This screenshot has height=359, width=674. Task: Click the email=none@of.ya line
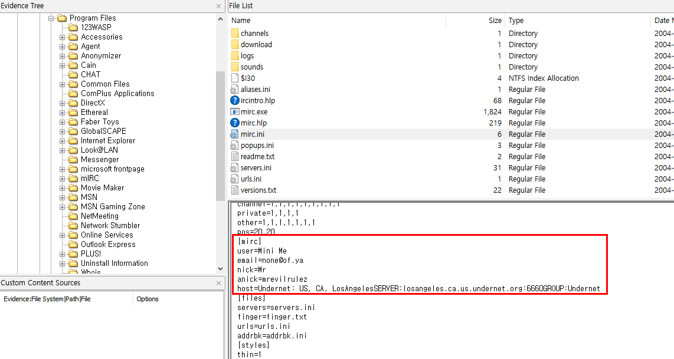tap(270, 260)
